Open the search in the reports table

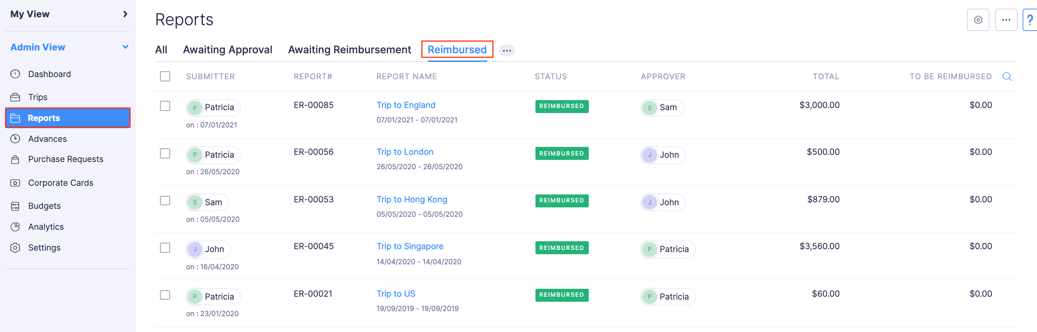[x=1007, y=76]
